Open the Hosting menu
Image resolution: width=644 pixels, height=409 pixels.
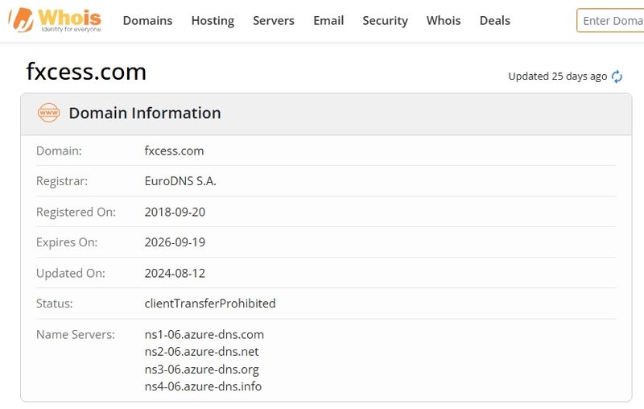click(x=213, y=21)
